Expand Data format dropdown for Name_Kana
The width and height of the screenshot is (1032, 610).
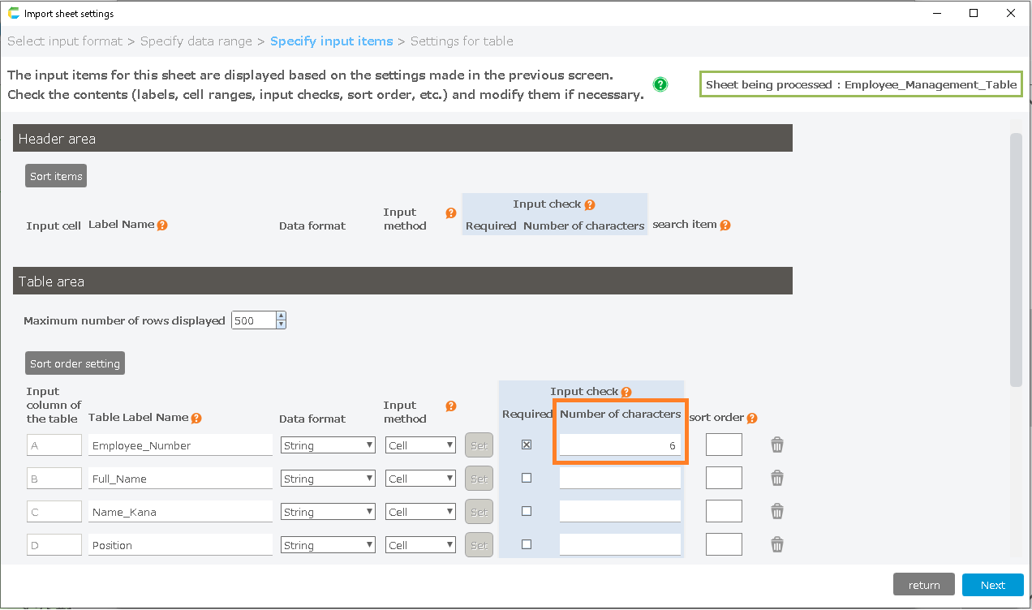(x=328, y=512)
